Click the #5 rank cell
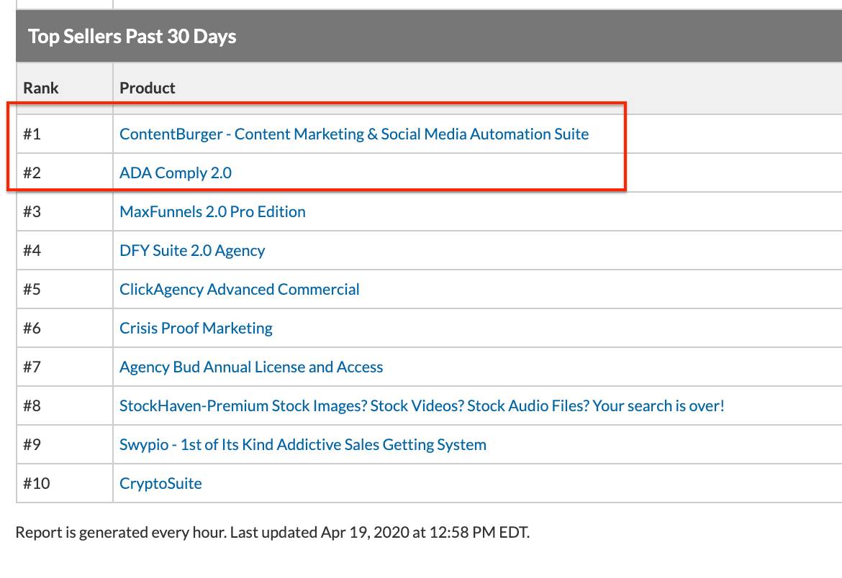This screenshot has width=842, height=578. [x=32, y=289]
